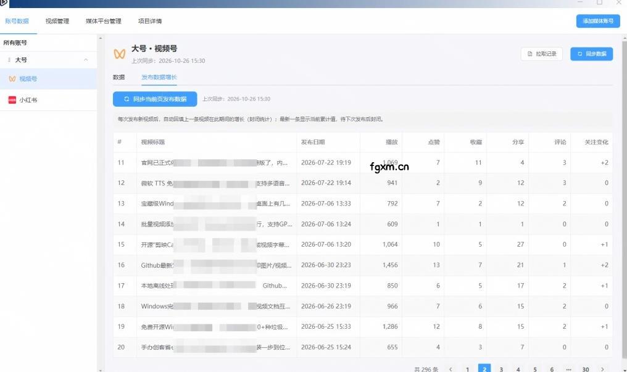Click date 2026-06-25 15:24 in row 20
The image size is (627, 372).
326,347
